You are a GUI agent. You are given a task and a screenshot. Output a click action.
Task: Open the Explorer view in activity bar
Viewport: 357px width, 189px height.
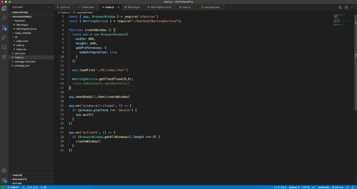point(4,8)
